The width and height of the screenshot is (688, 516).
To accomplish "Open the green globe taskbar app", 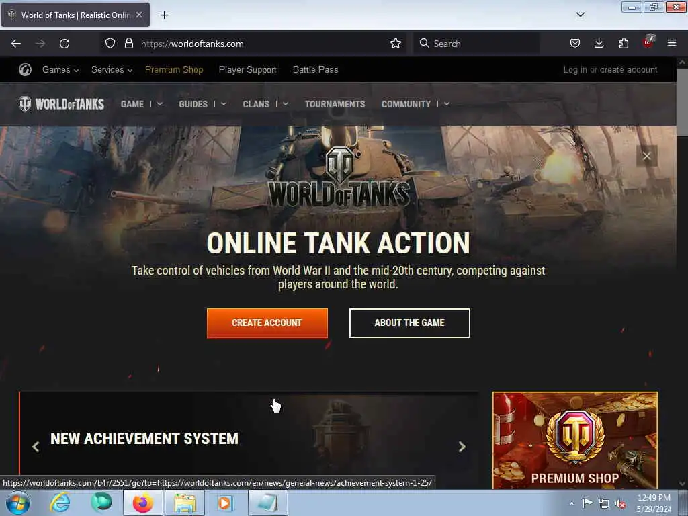I will [101, 503].
